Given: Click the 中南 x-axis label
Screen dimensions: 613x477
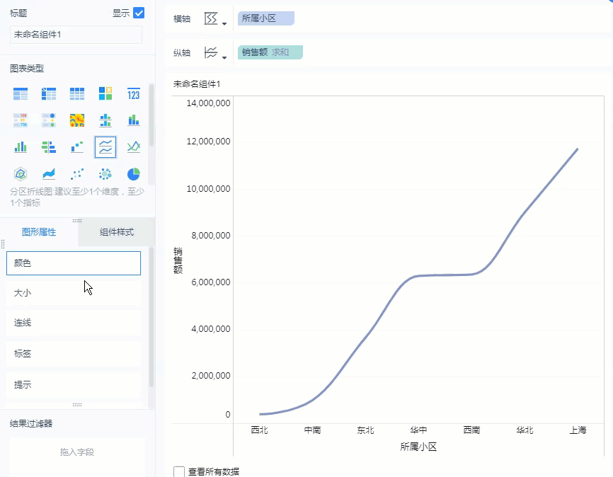Looking at the screenshot, I should (x=312, y=430).
